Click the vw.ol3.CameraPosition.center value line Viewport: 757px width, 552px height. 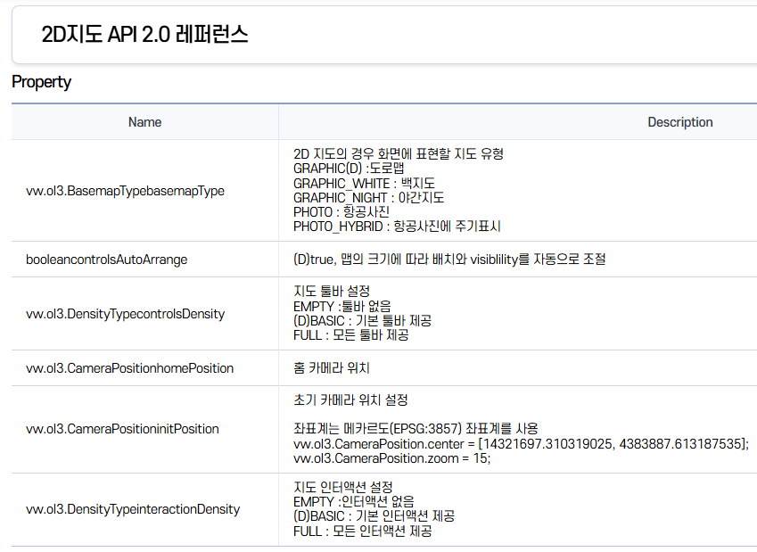click(x=521, y=444)
